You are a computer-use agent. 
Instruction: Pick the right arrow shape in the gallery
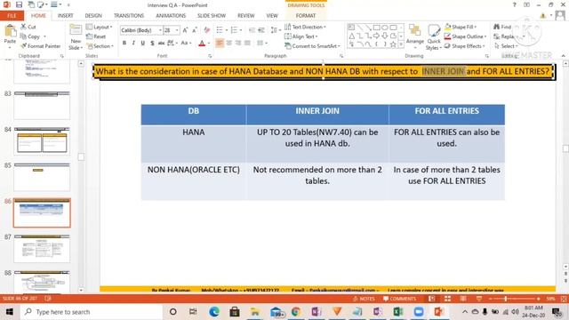pos(376,36)
